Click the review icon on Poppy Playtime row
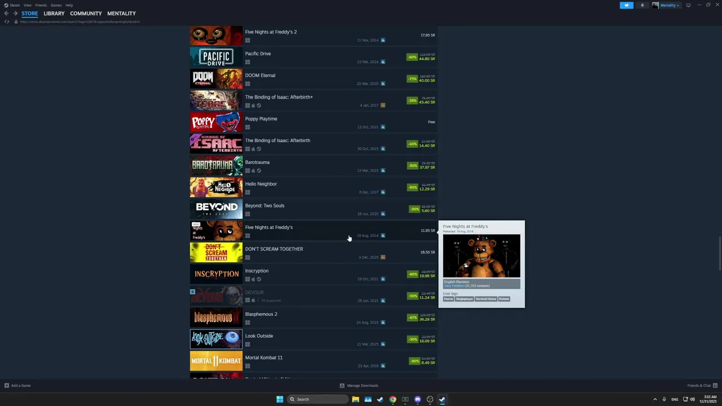 [x=383, y=127]
